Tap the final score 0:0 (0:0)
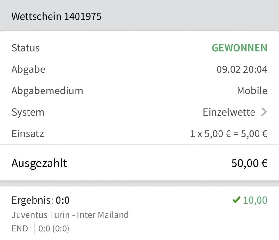The image size is (279, 240). (x=54, y=228)
